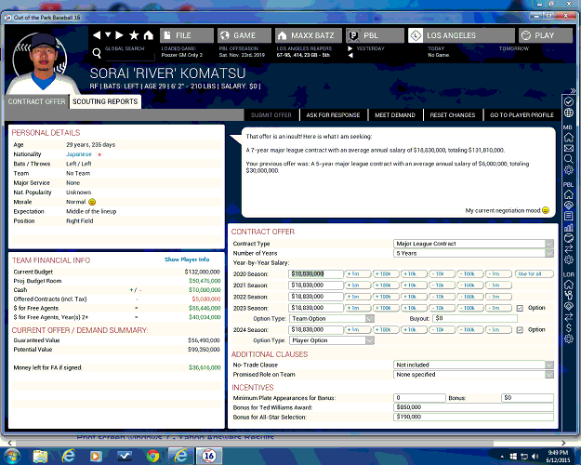Screen dimensions: 581x465
Task: Open PBL home icon in sidebar
Action: click(568, 194)
